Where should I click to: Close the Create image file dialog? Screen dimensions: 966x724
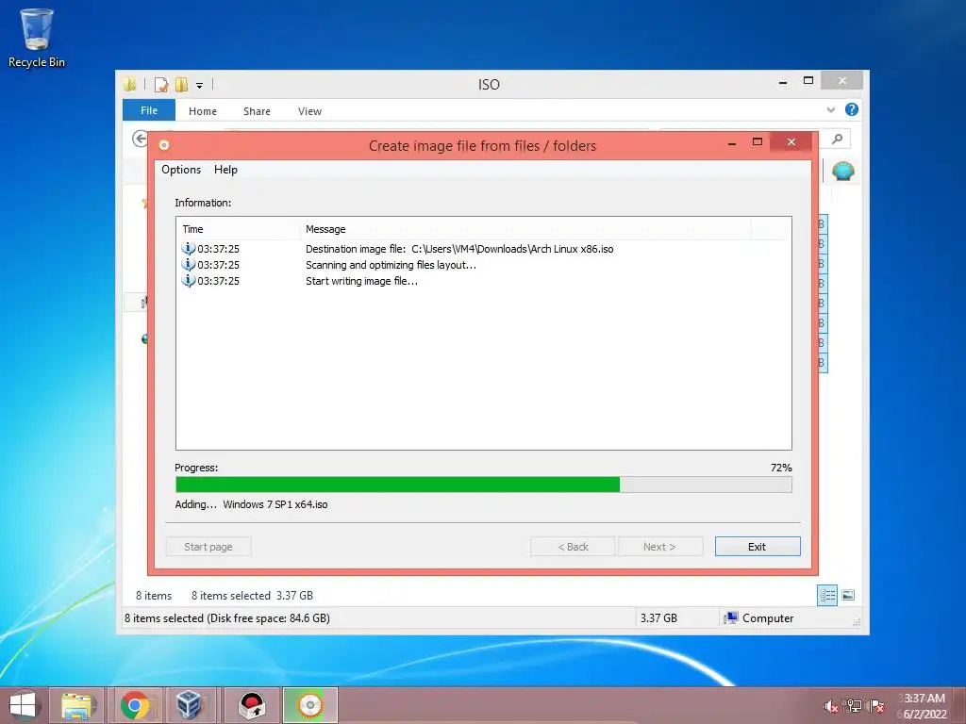click(x=791, y=142)
